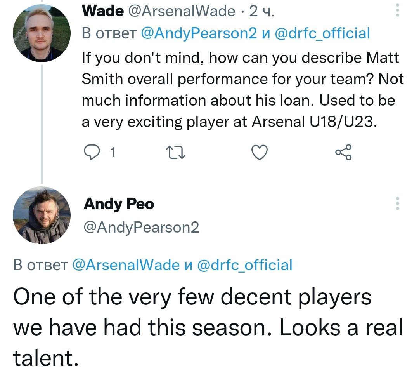Open Wade's tweet text about Matt Smith
The height and width of the screenshot is (379, 419).
tap(241, 90)
